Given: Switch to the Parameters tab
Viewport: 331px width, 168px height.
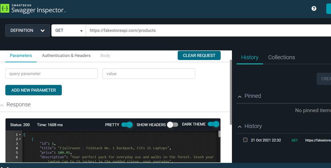Looking at the screenshot, I should (x=21, y=56).
